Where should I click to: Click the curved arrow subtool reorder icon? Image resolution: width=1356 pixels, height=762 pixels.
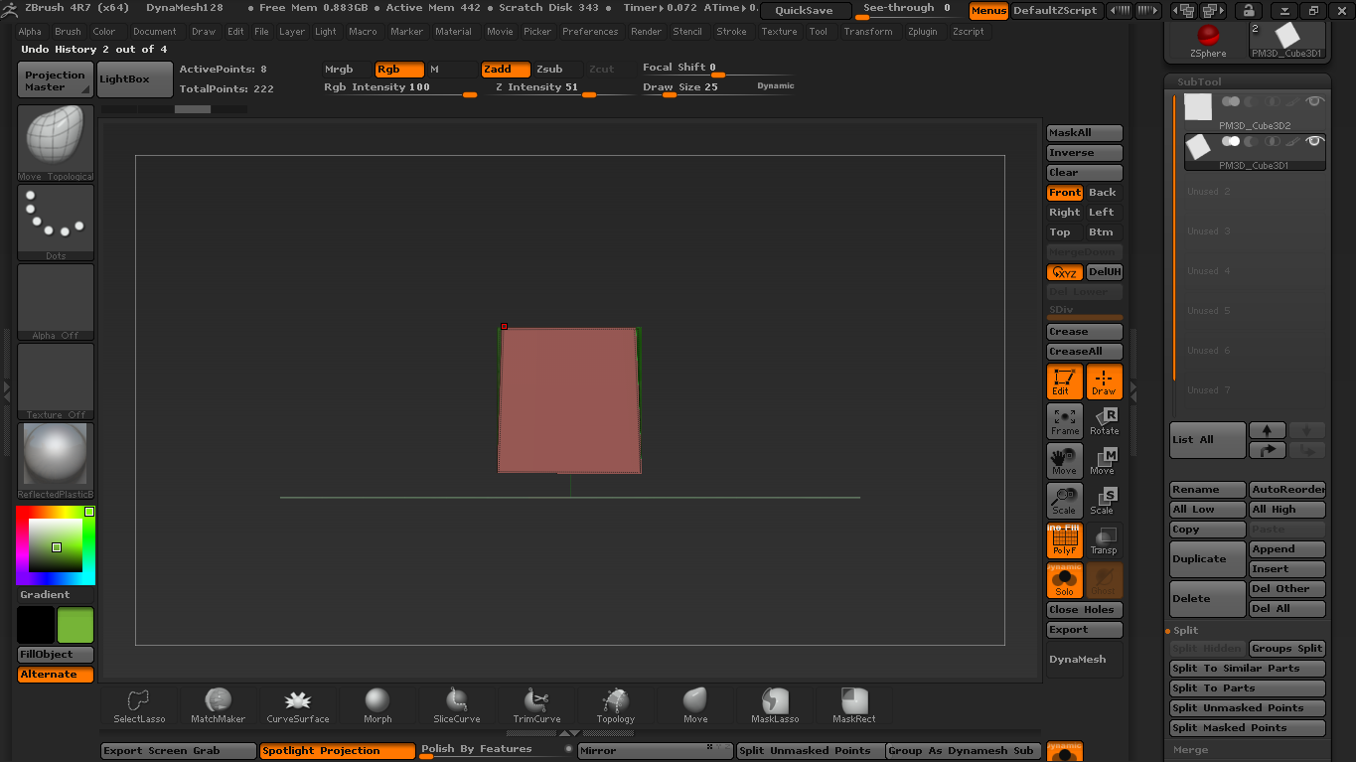1267,450
